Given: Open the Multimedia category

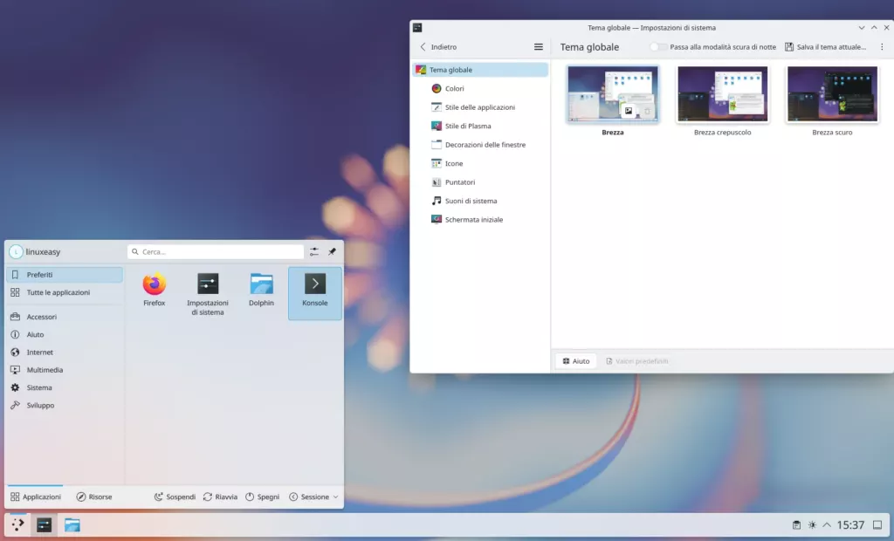Looking at the screenshot, I should (65, 370).
